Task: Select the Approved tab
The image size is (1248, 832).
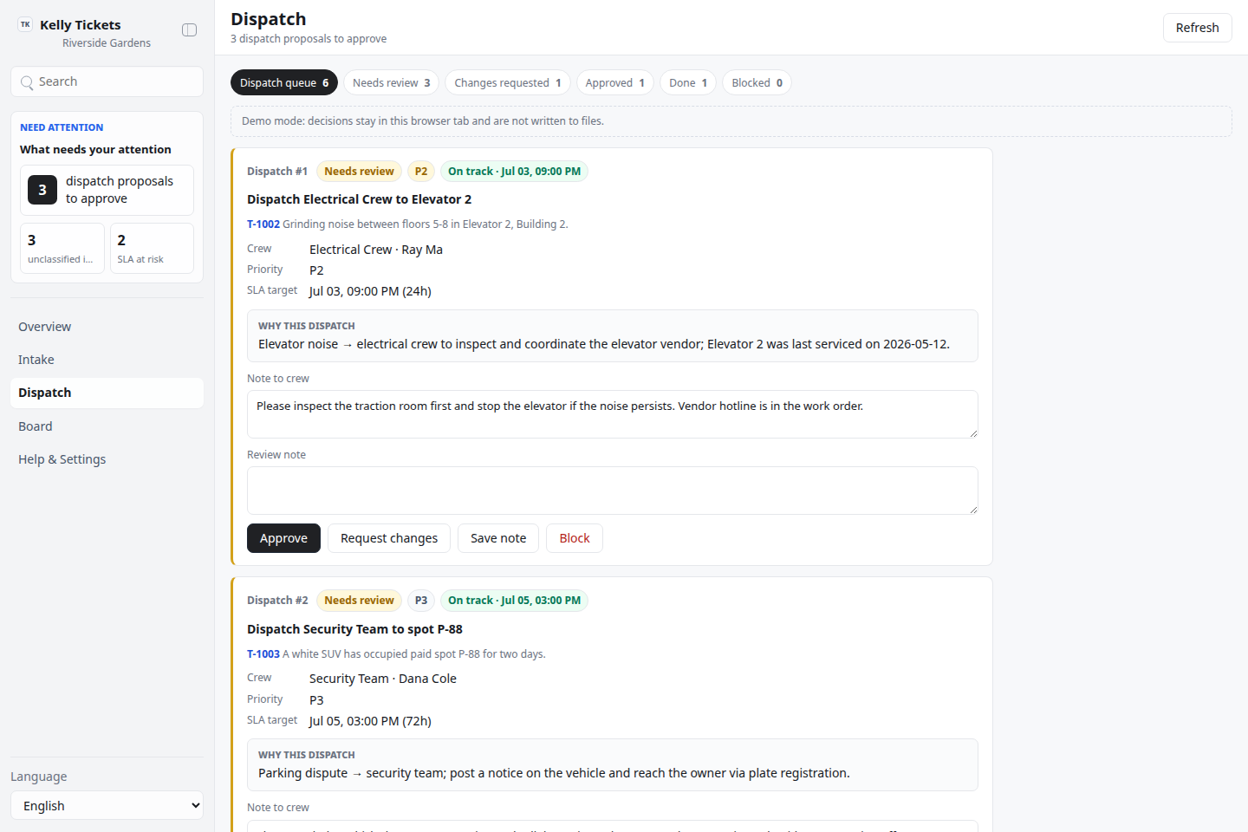Action: point(614,82)
